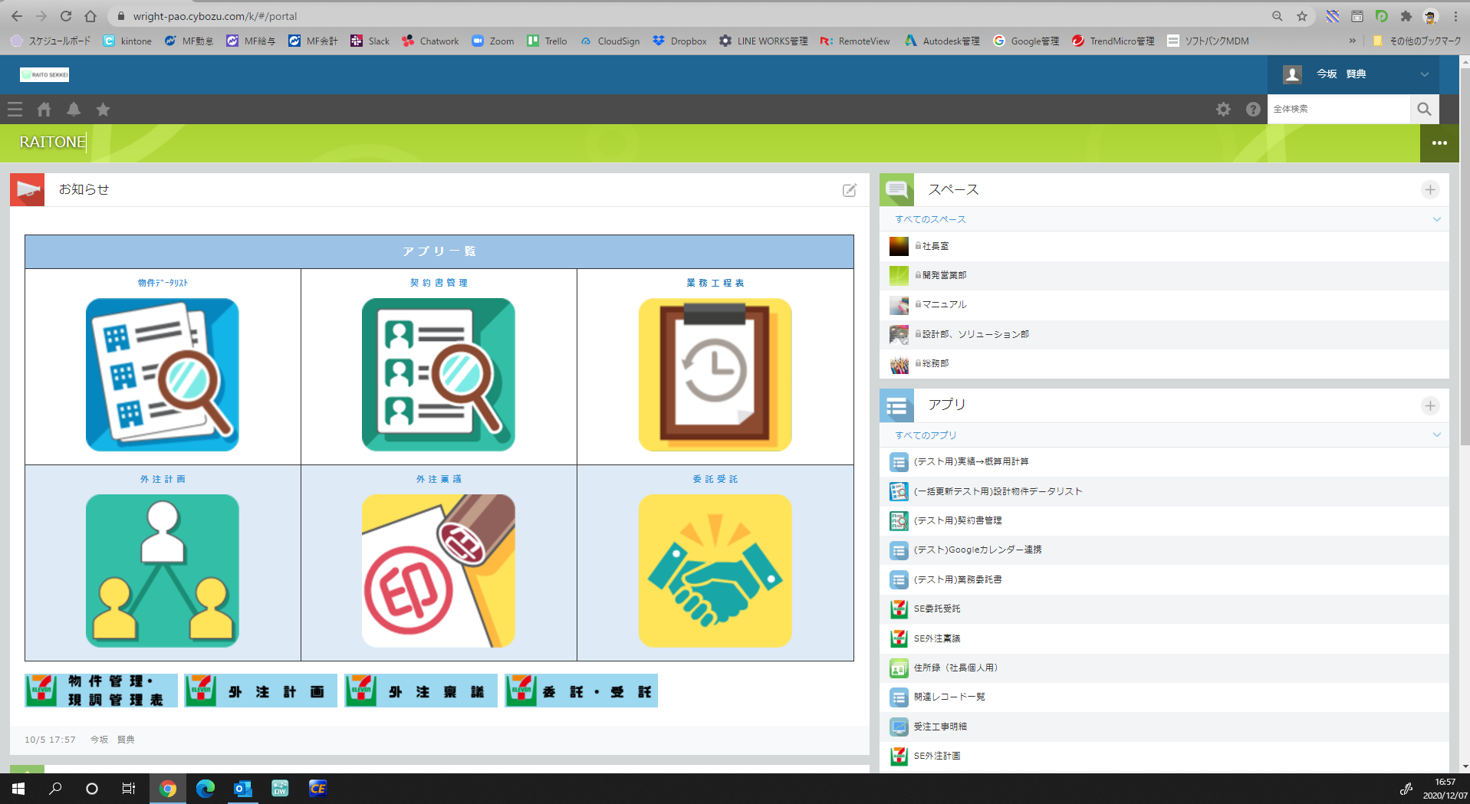Open the 物件データリスト app icon
Image resolution: width=1470 pixels, height=804 pixels.
(162, 375)
